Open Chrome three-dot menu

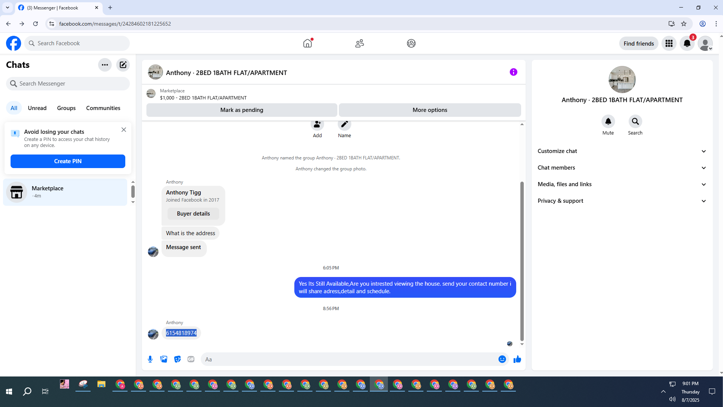[716, 24]
